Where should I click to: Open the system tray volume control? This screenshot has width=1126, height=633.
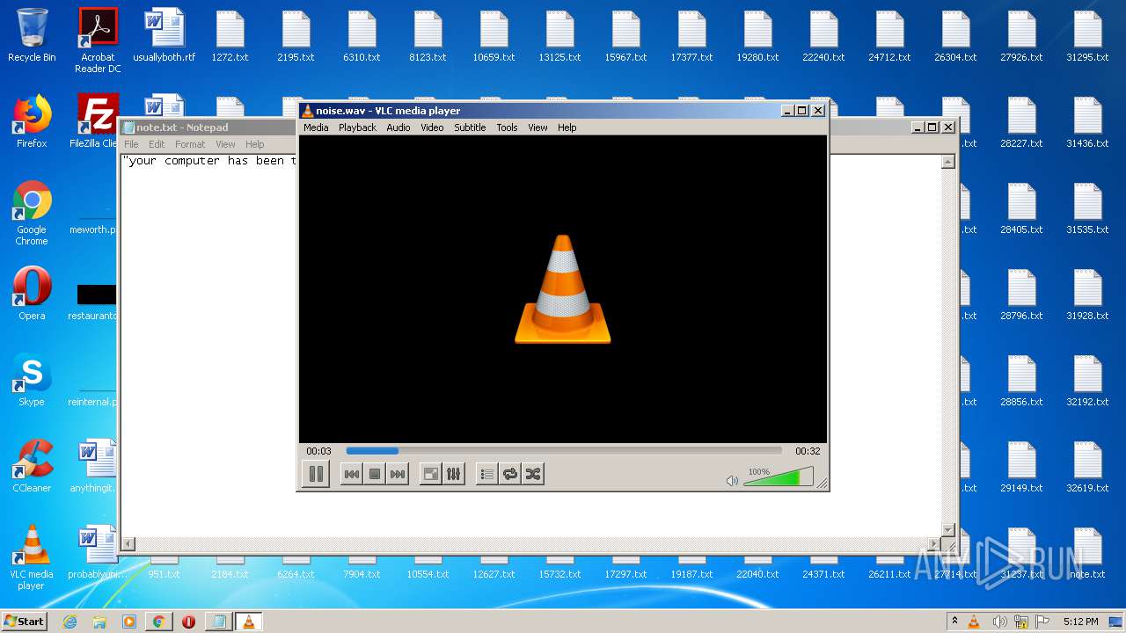pyautogui.click(x=999, y=622)
